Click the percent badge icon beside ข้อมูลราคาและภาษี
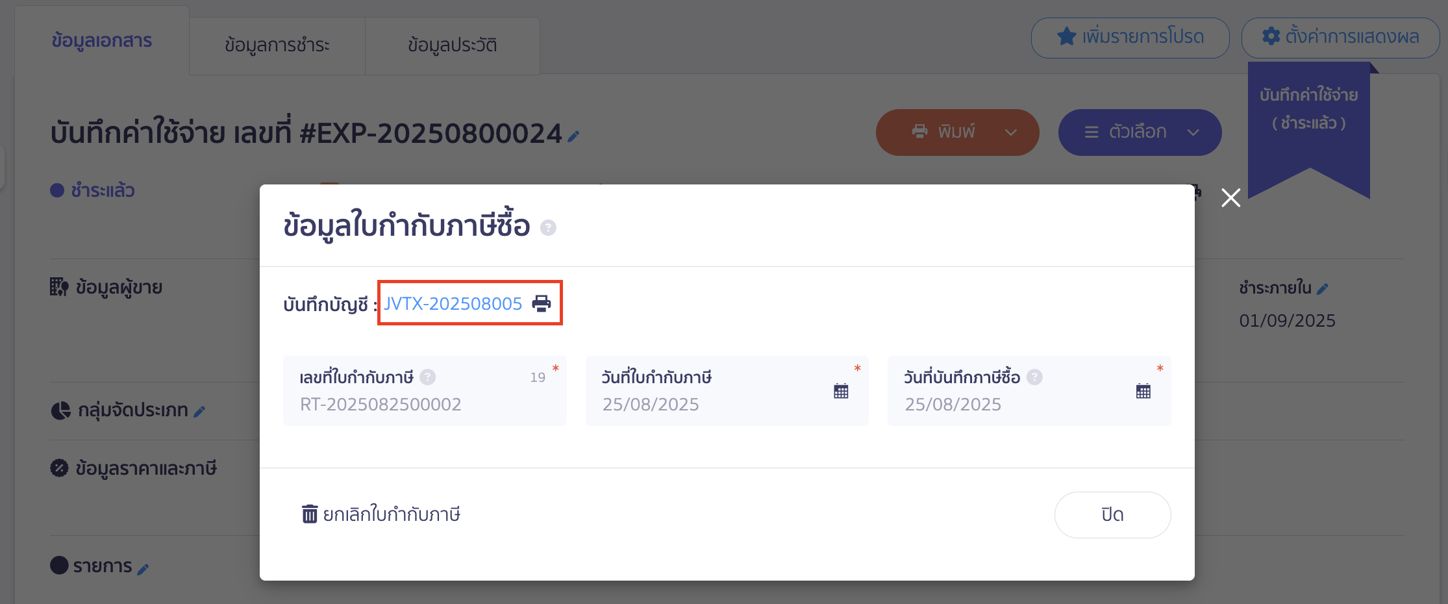The image size is (1448, 604). pyautogui.click(x=59, y=468)
